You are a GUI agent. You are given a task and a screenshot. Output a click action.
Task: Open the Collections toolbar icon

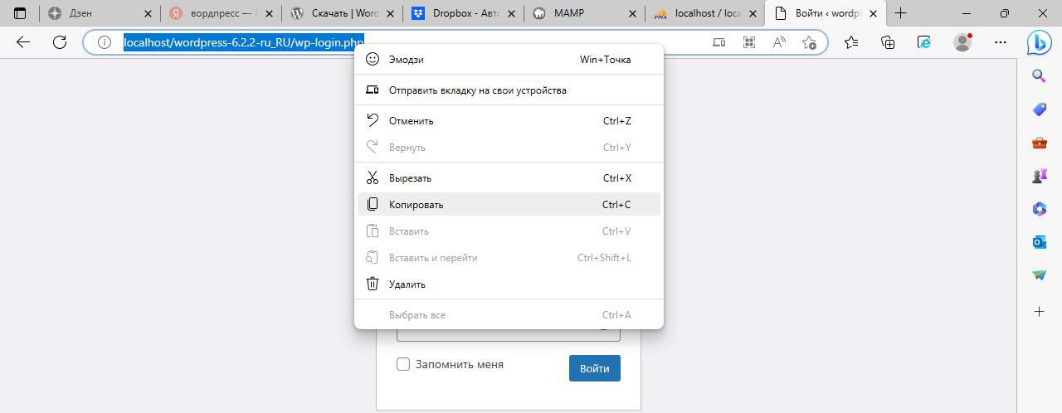888,42
